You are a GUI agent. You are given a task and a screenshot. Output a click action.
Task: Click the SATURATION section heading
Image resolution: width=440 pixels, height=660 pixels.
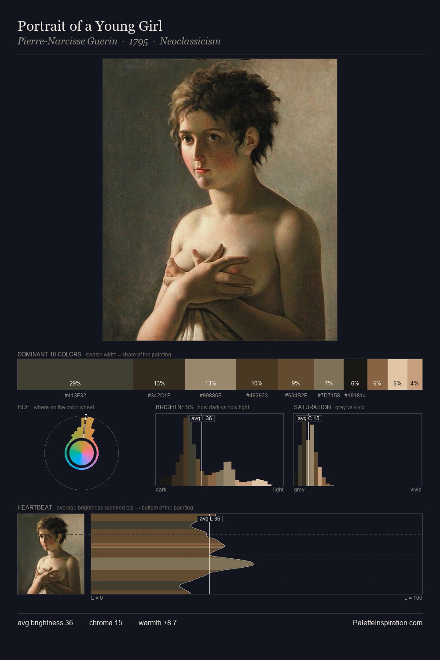pyautogui.click(x=312, y=407)
